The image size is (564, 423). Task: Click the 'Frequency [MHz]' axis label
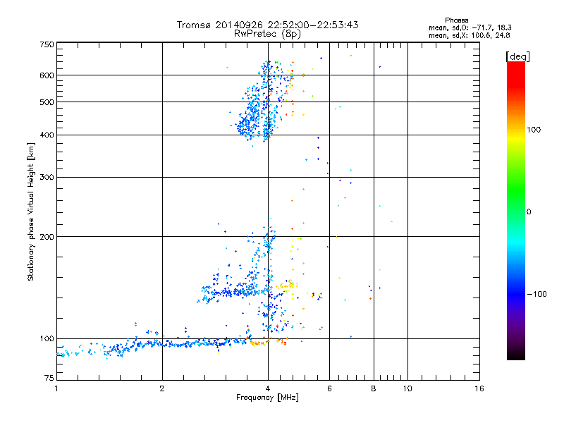tap(267, 398)
